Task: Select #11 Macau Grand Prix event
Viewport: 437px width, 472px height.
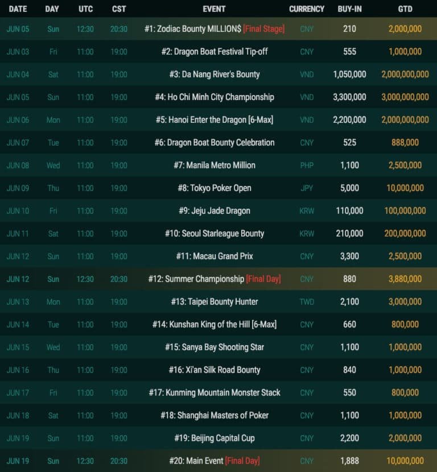Action: (214, 256)
